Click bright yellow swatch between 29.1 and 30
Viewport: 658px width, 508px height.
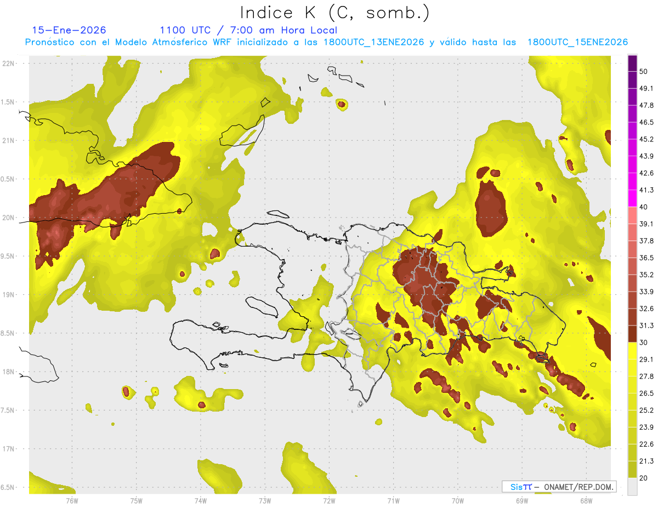[632, 351]
